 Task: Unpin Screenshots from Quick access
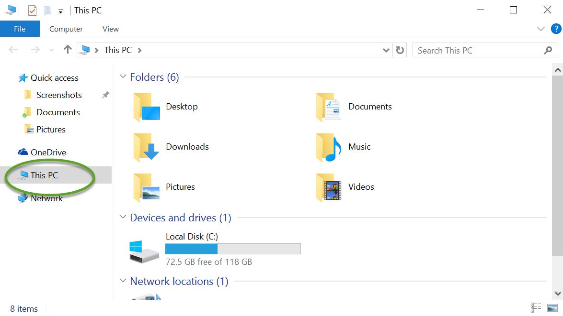point(105,95)
